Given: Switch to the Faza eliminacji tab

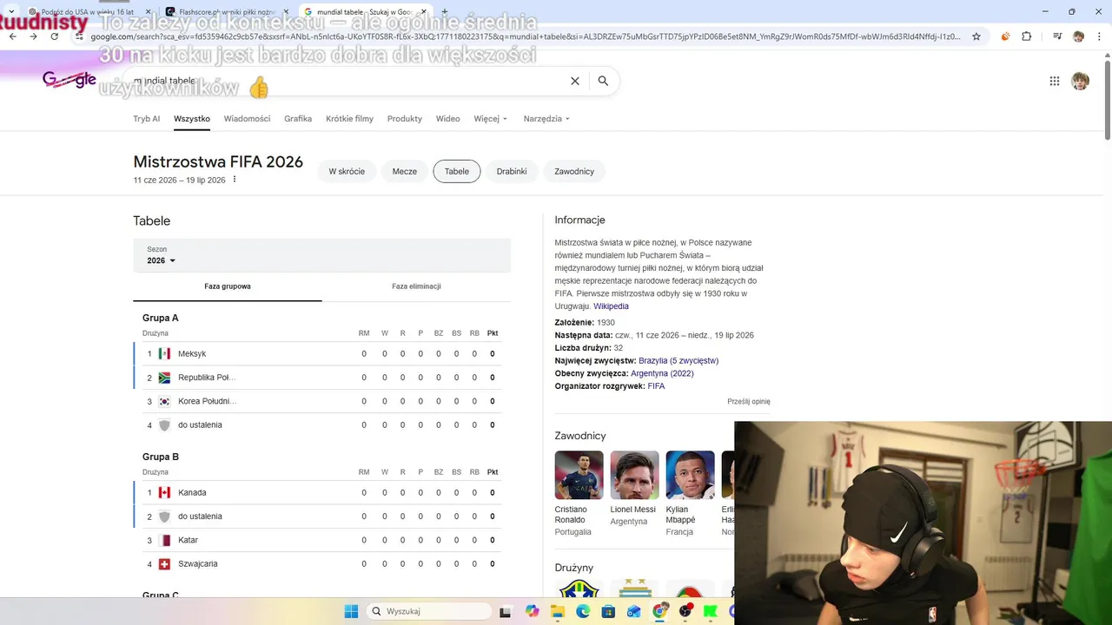Looking at the screenshot, I should (x=416, y=286).
